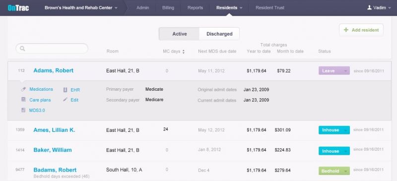Viewport: 397px width, 181px height.
Task: Click the OnTrac logo
Action: [18, 8]
